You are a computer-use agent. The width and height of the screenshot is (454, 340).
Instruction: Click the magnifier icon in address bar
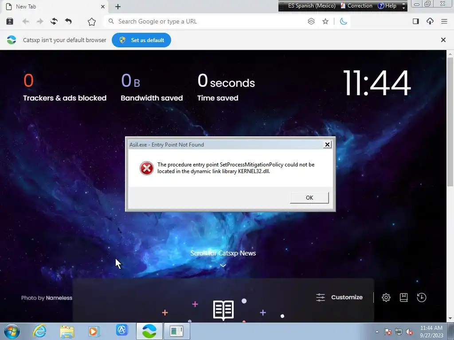[x=111, y=21]
